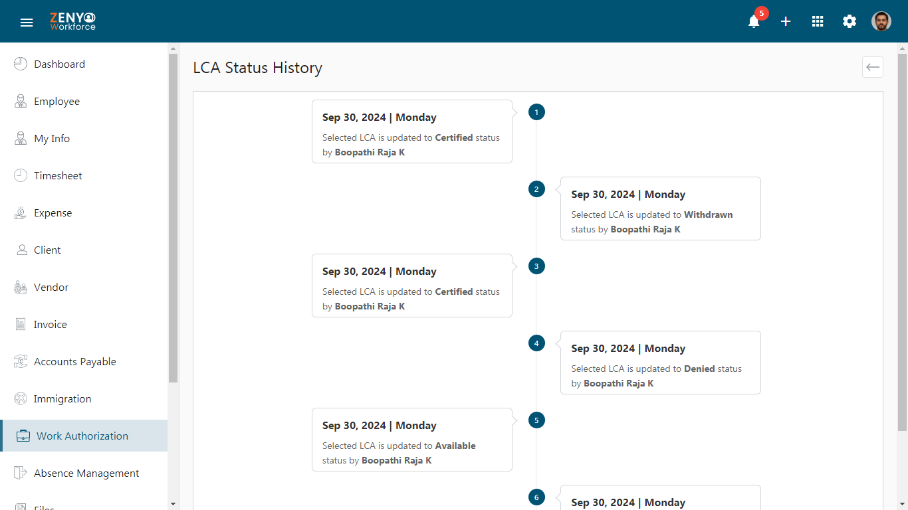Go back using the arrow button

coord(873,67)
